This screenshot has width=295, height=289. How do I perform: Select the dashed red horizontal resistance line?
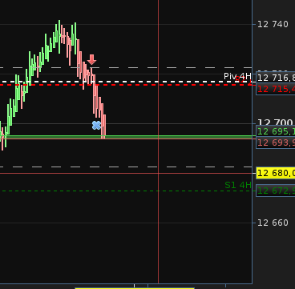click(x=126, y=85)
